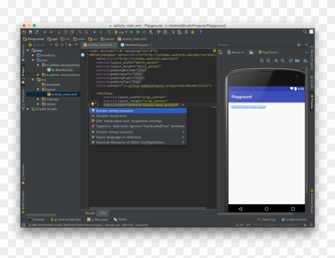Choose Edit 'Hardcoded text' inspection settings
This screenshot has width=335, height=258.
pyautogui.click(x=138, y=121)
